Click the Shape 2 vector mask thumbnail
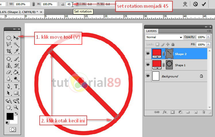215x137 pixels. pos(169,54)
